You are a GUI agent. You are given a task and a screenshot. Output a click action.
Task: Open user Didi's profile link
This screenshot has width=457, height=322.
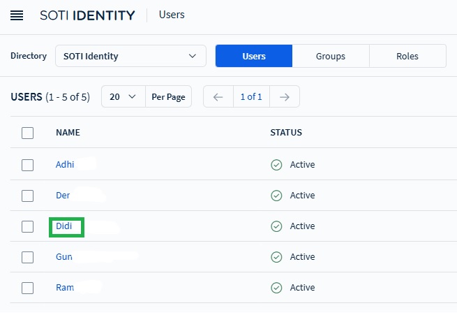[64, 226]
